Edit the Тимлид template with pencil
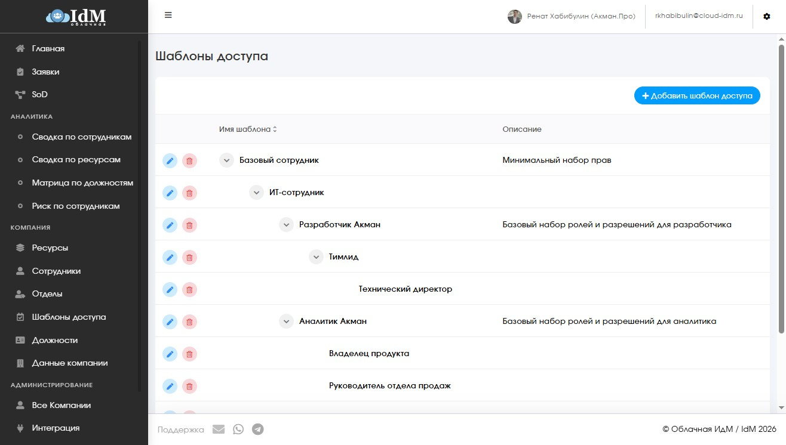The width and height of the screenshot is (786, 445). click(x=170, y=257)
